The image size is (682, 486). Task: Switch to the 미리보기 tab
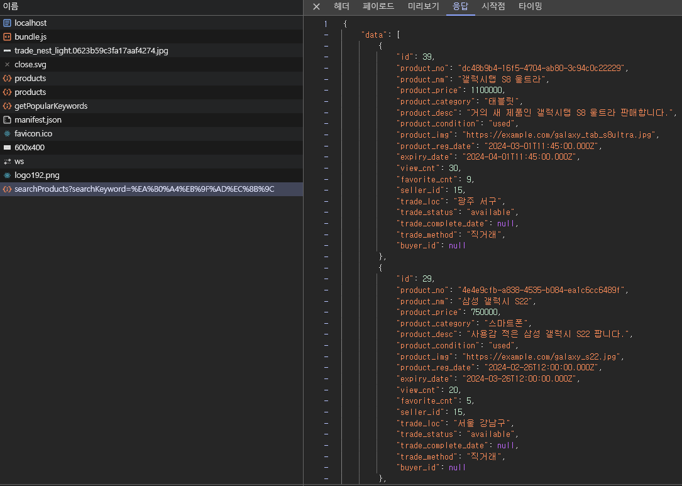pos(423,6)
